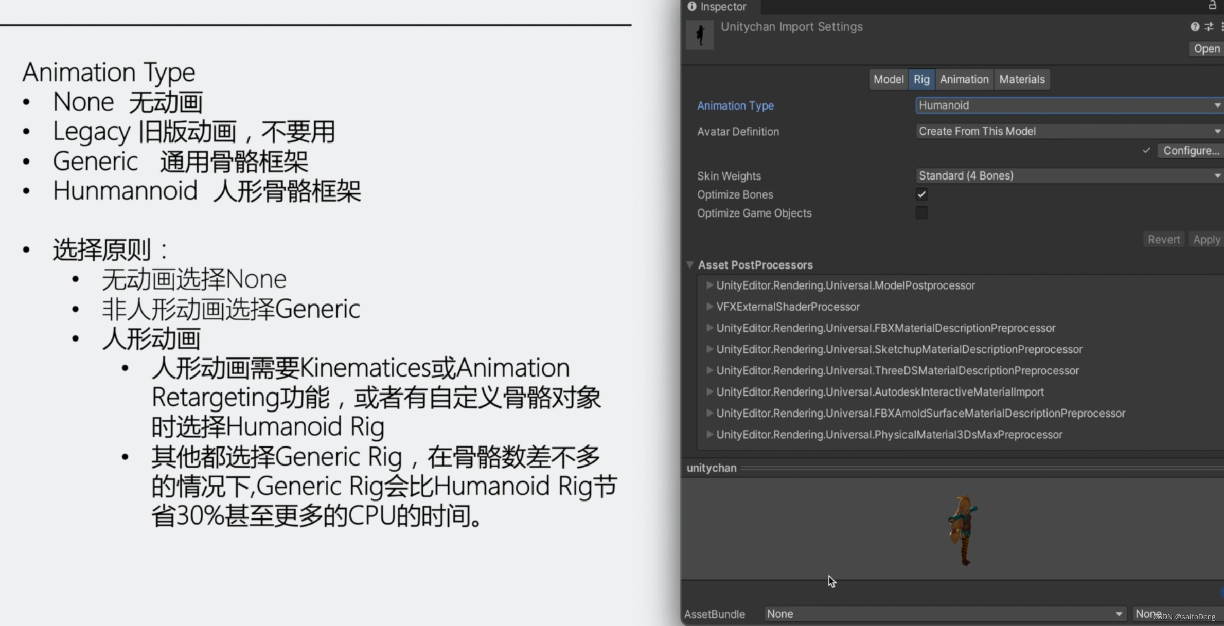Expand the ModelPostprocessor entry

709,285
